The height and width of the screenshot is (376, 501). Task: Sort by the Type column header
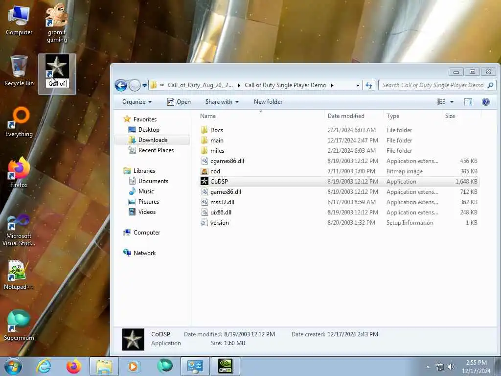coord(413,116)
